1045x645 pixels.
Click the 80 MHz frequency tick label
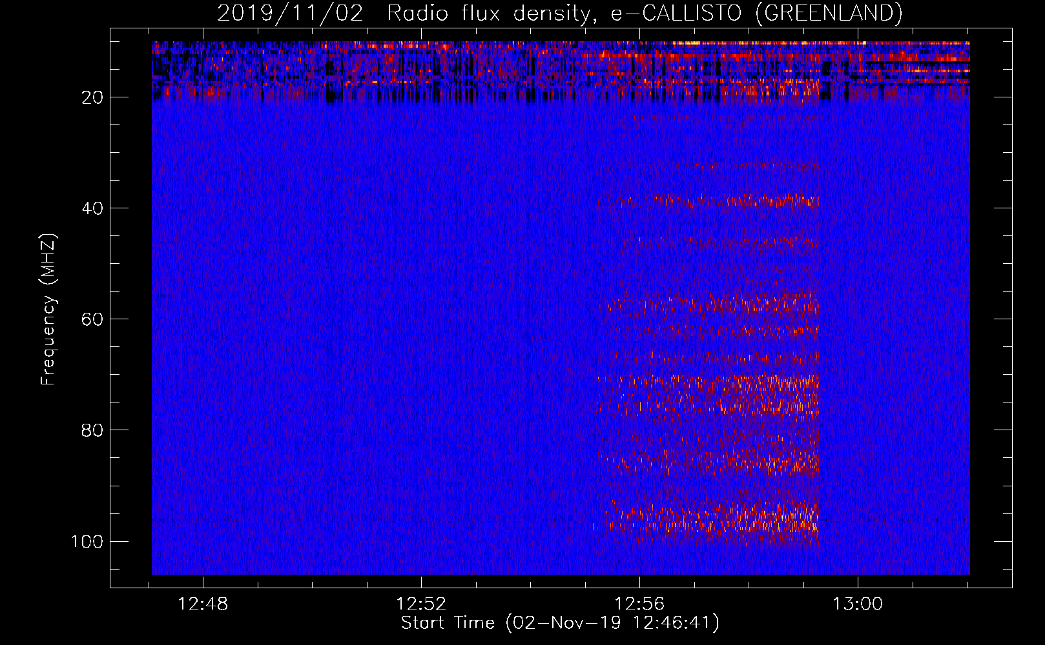click(x=92, y=430)
